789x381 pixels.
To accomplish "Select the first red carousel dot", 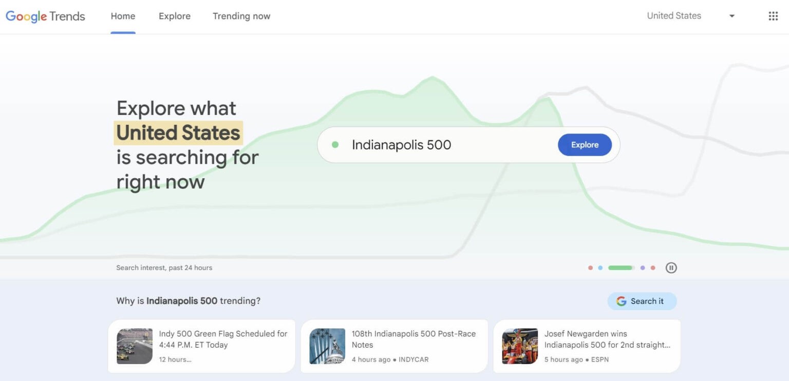I will tap(590, 268).
